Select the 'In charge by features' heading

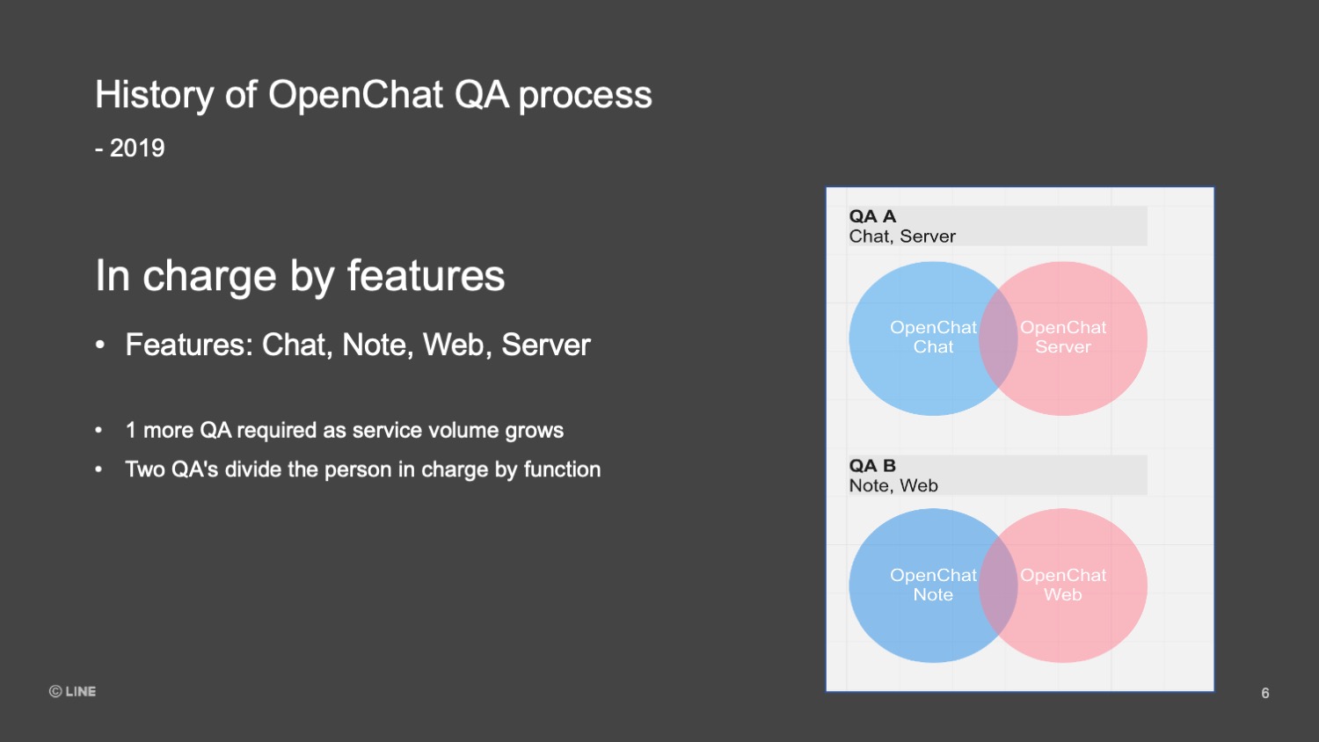(300, 276)
